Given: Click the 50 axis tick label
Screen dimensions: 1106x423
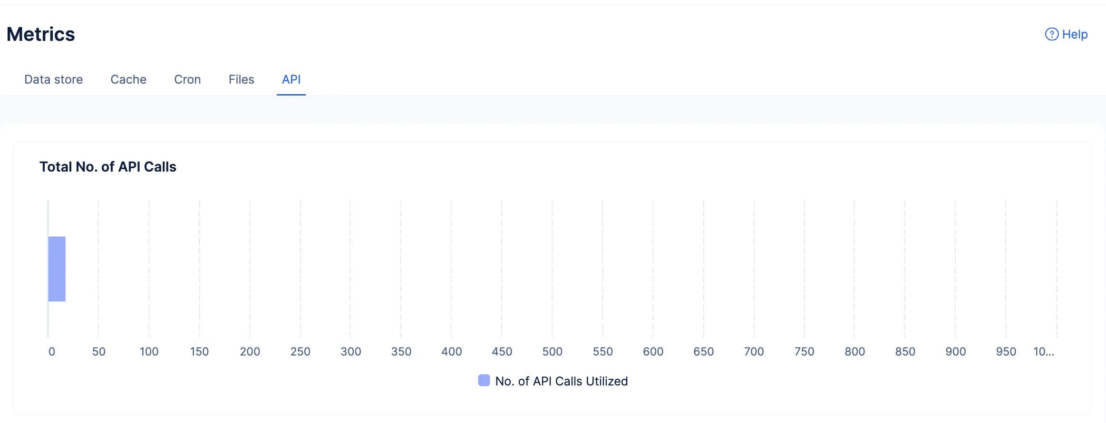Looking at the screenshot, I should (99, 352).
